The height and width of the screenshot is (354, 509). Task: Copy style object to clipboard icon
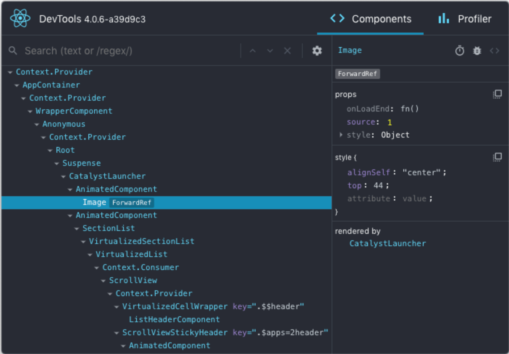coord(497,157)
